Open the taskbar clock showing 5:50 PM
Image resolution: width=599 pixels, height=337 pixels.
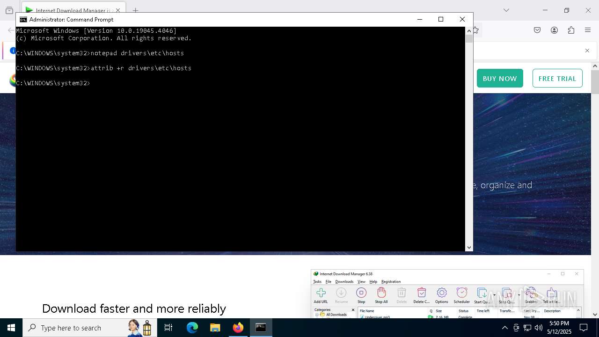[x=559, y=328]
